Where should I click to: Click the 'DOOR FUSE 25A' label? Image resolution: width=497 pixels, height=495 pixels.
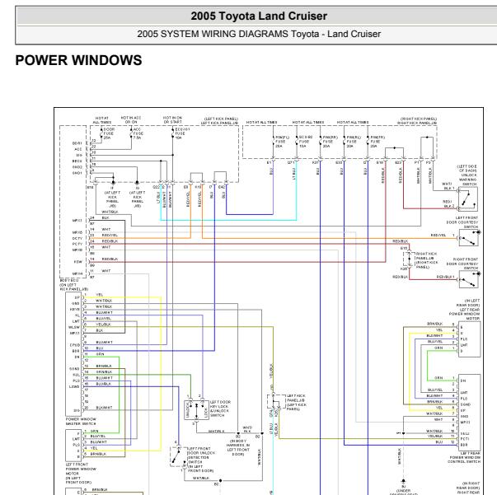click(x=109, y=133)
